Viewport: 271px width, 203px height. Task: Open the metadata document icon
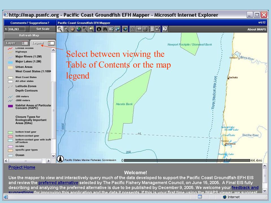(152, 29)
